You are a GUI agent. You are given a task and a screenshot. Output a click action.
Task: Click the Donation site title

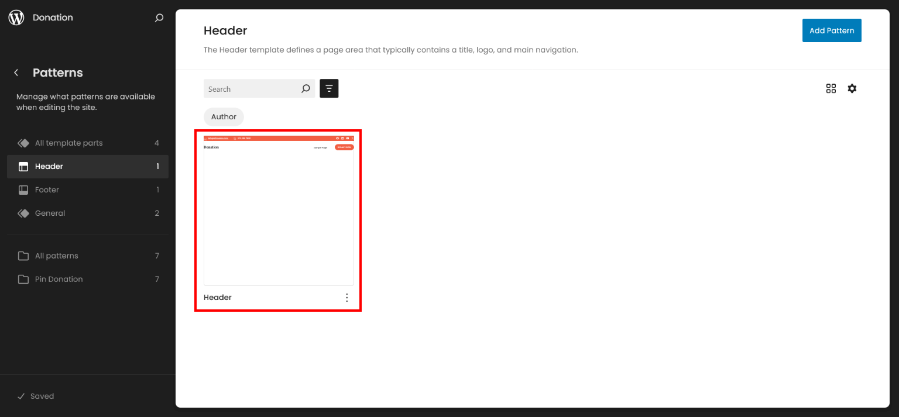pos(53,18)
